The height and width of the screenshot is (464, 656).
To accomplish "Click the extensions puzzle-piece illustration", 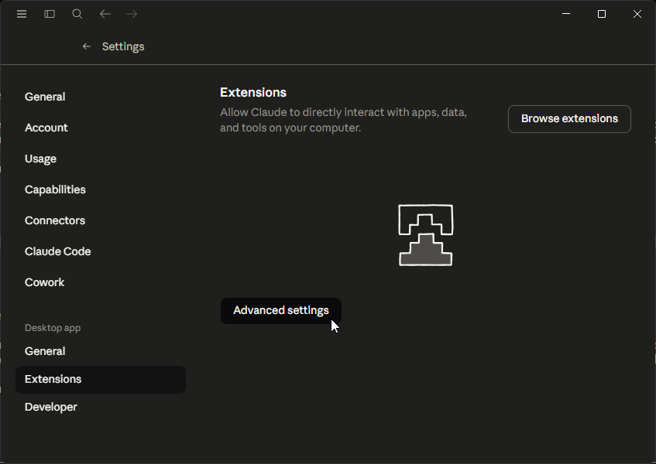I will (x=424, y=235).
